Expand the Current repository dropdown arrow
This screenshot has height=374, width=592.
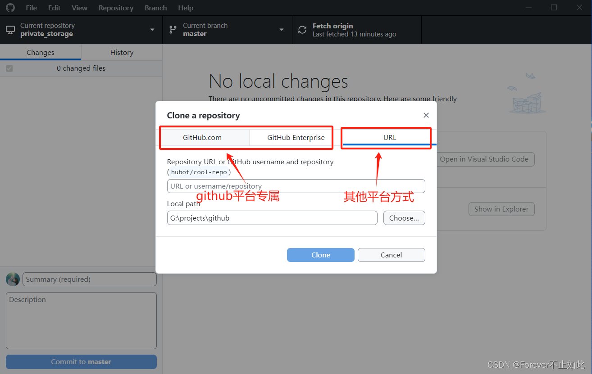coord(152,30)
